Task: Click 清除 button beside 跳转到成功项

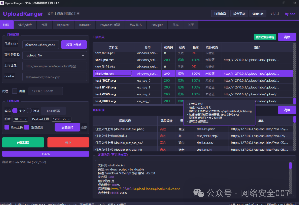Action: click(287, 37)
